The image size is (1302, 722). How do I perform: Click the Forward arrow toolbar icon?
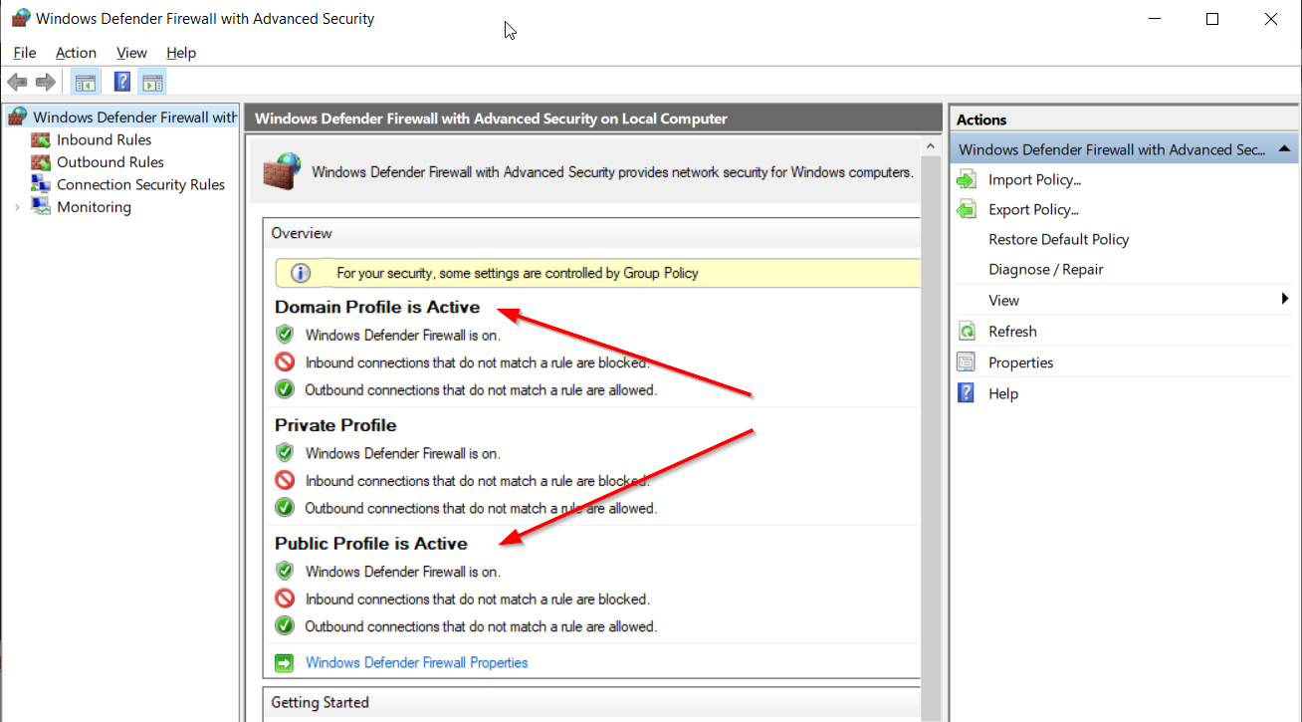(x=45, y=82)
